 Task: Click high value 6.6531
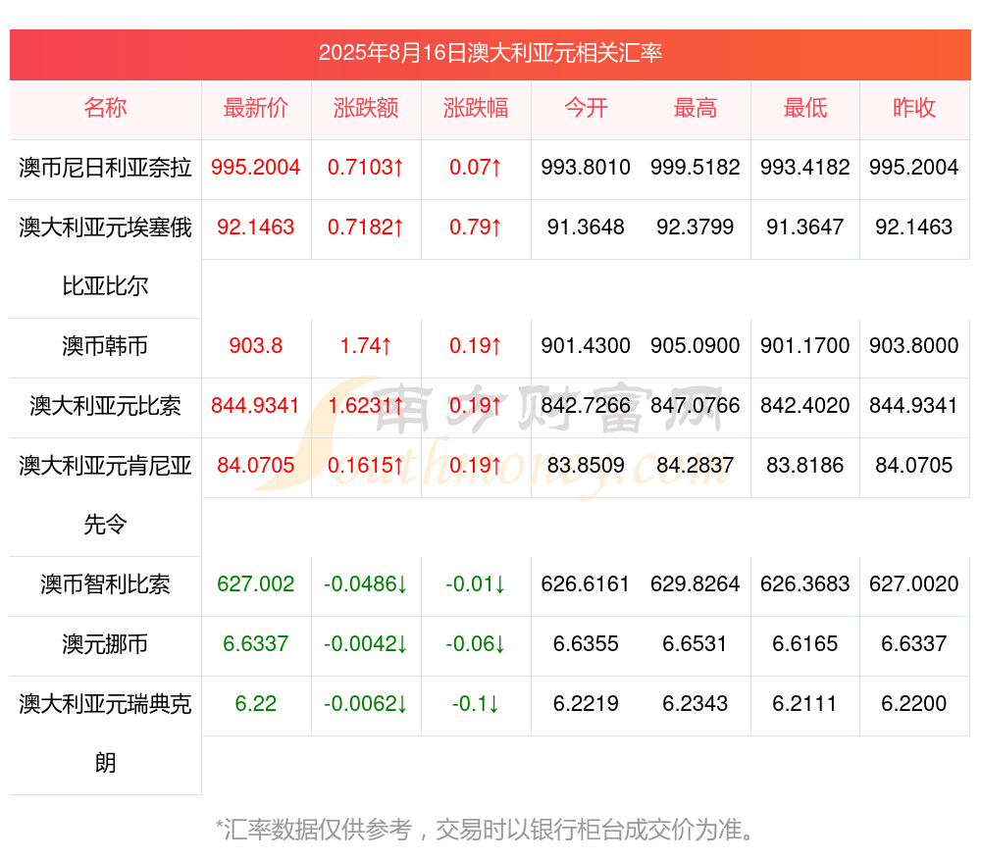point(696,643)
